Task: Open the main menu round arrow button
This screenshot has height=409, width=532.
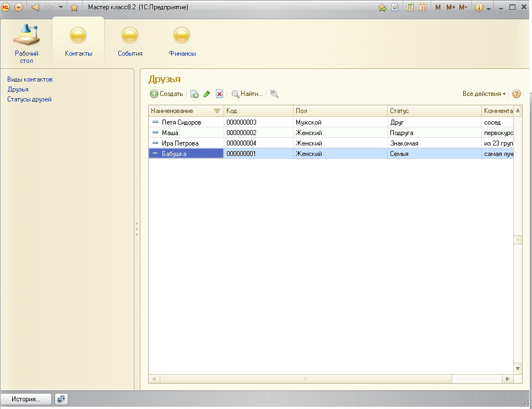Action: tap(19, 8)
